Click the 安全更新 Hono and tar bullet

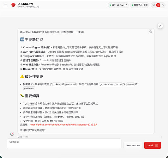point(43,121)
